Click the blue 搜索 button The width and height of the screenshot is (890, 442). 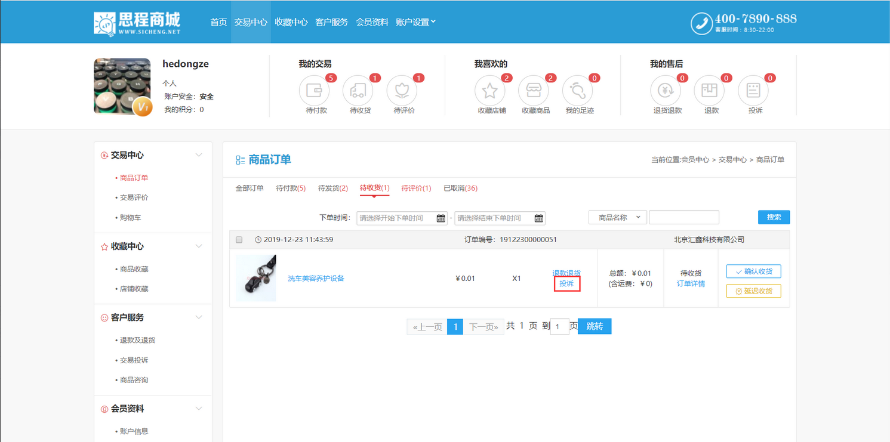tap(774, 218)
